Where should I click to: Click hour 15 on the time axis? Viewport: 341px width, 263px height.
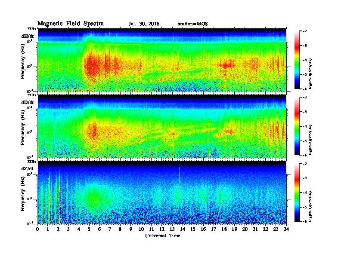(193, 229)
